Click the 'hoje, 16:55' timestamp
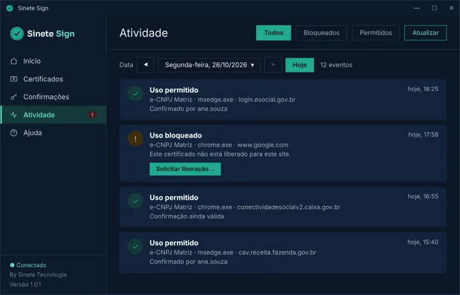Screen dimensions: 460x295 tap(423, 196)
